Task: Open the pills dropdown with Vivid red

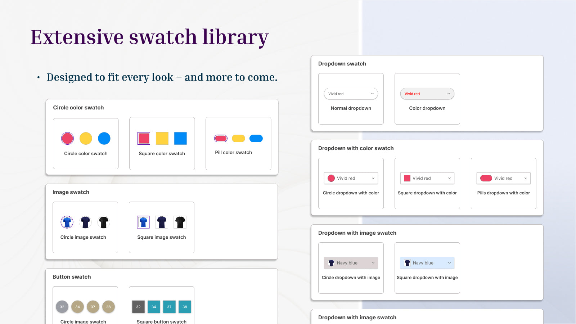Action: pos(504,178)
